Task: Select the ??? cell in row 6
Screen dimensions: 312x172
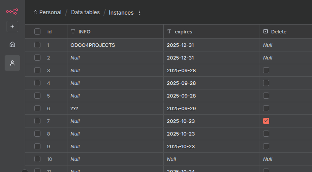Action: (x=74, y=108)
